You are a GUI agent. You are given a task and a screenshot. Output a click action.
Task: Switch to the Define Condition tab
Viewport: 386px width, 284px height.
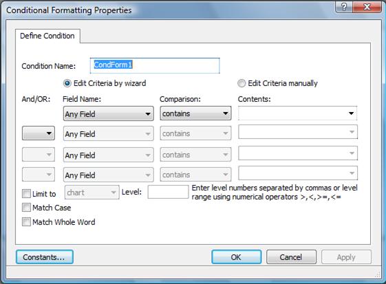pyautogui.click(x=47, y=36)
